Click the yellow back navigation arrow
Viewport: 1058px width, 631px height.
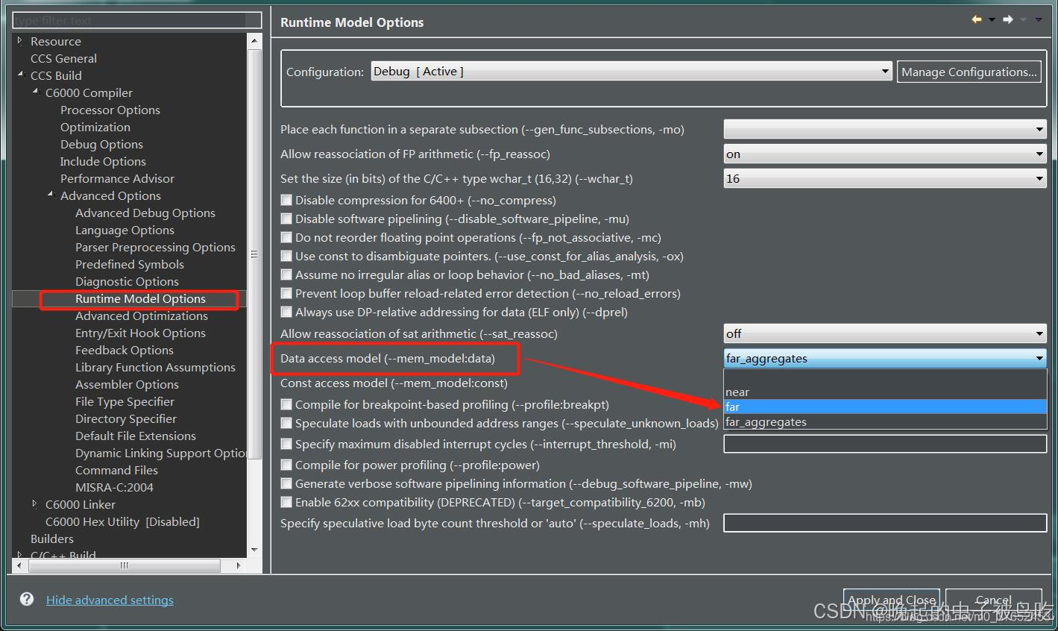(x=977, y=19)
